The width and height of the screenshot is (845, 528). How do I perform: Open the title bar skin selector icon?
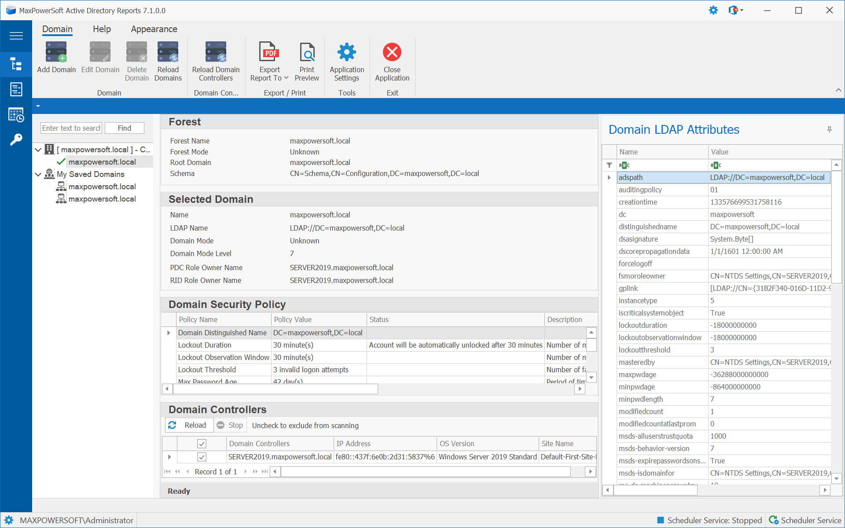pos(733,10)
